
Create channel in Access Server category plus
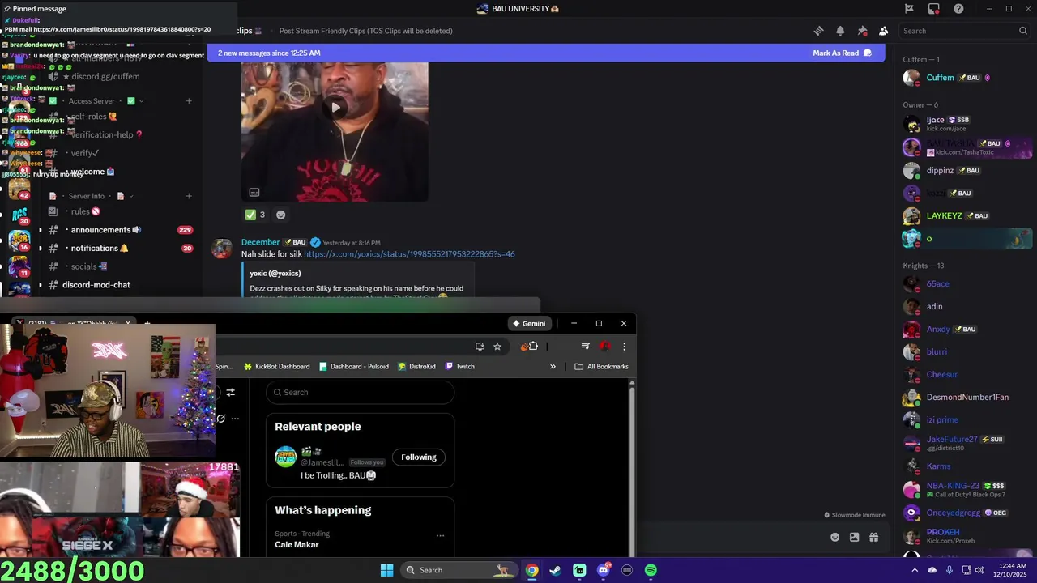coord(189,101)
